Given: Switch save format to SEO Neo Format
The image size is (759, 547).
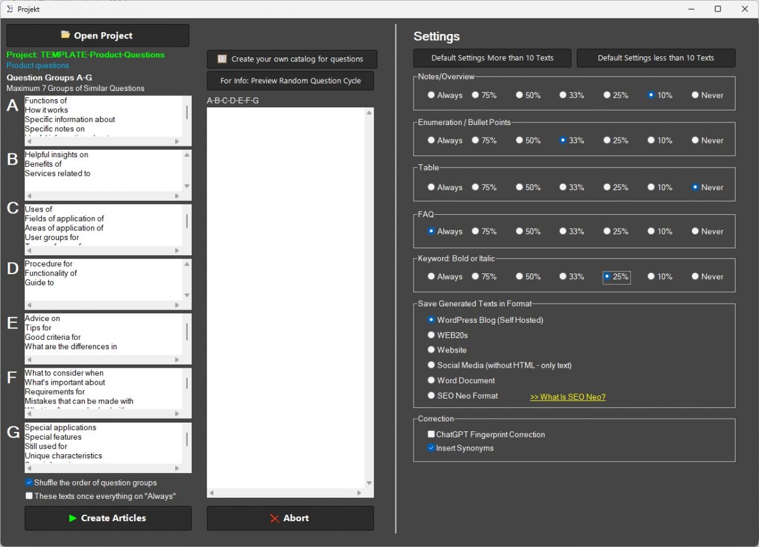Looking at the screenshot, I should [431, 395].
